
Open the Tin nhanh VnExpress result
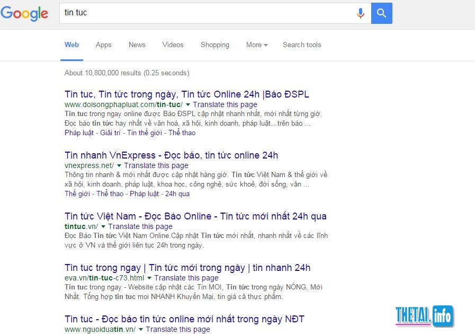(171, 155)
